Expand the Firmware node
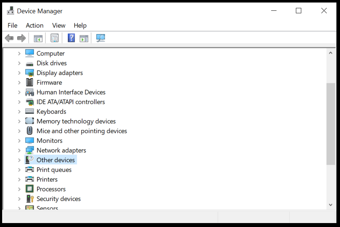340x227 pixels. pos(19,82)
